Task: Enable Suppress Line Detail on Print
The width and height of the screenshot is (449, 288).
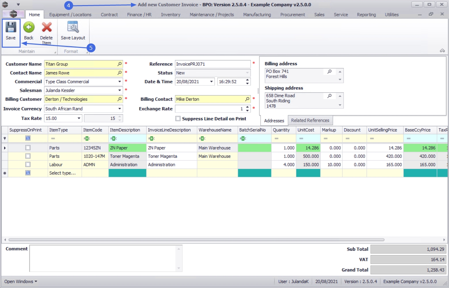Action: pyautogui.click(x=178, y=119)
